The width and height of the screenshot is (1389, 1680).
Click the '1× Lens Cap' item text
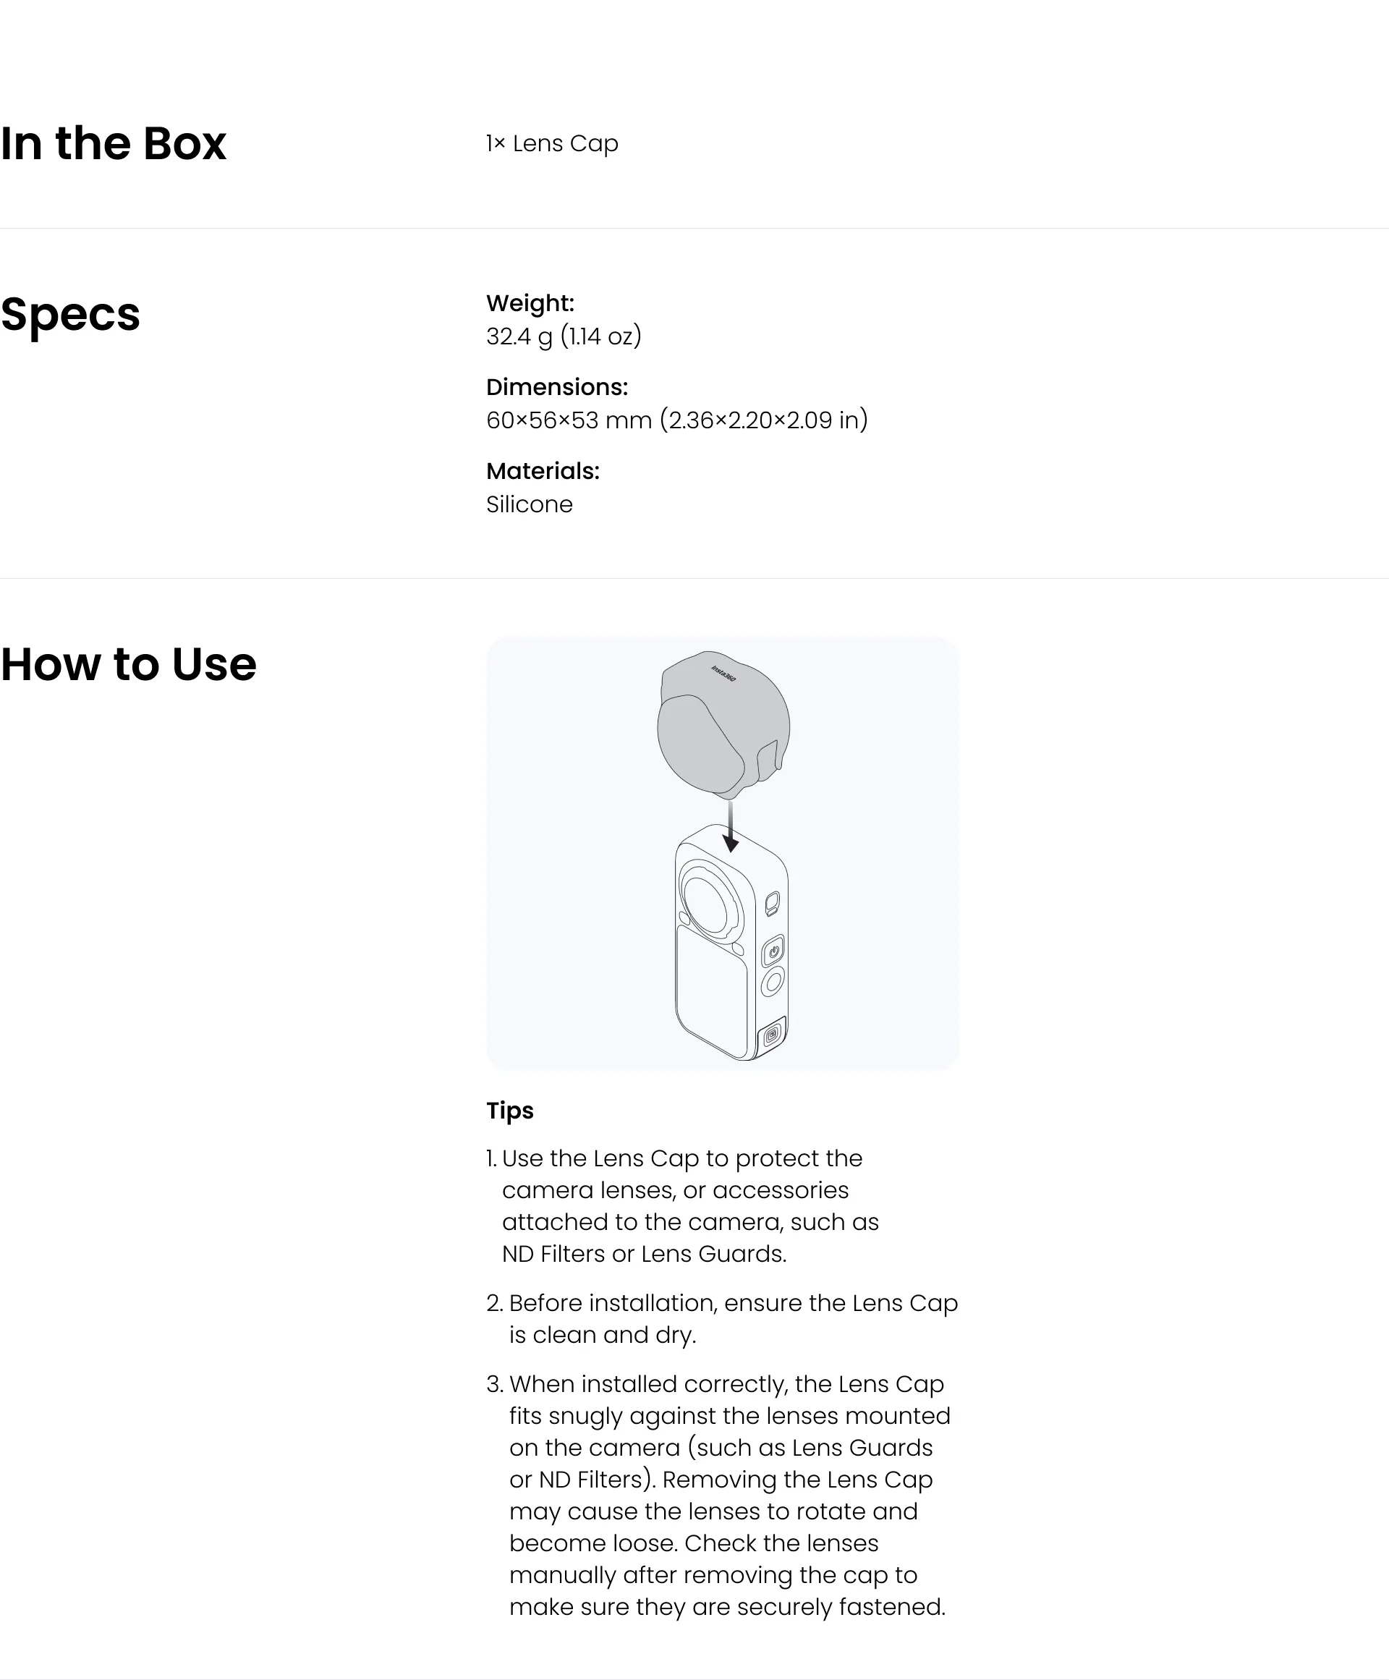(x=552, y=143)
